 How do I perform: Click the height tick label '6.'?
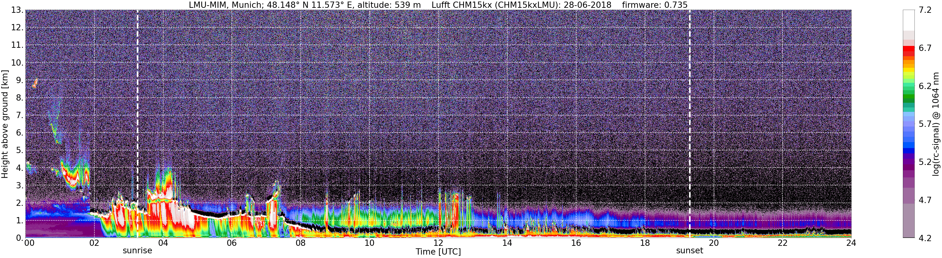[20, 133]
